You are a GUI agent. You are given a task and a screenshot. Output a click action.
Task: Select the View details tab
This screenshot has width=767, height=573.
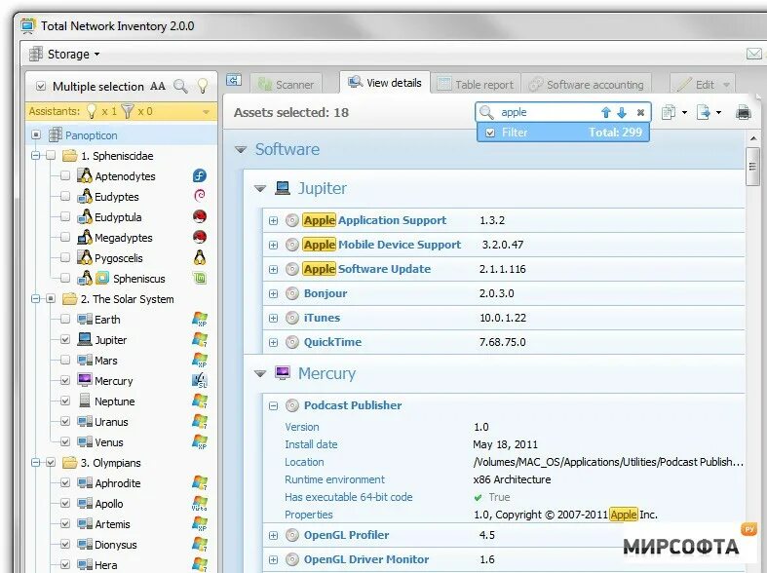point(385,82)
